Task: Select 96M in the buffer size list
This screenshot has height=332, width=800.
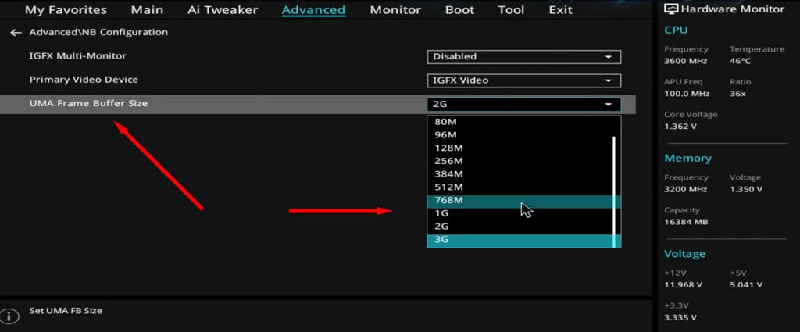Action: tap(520, 135)
